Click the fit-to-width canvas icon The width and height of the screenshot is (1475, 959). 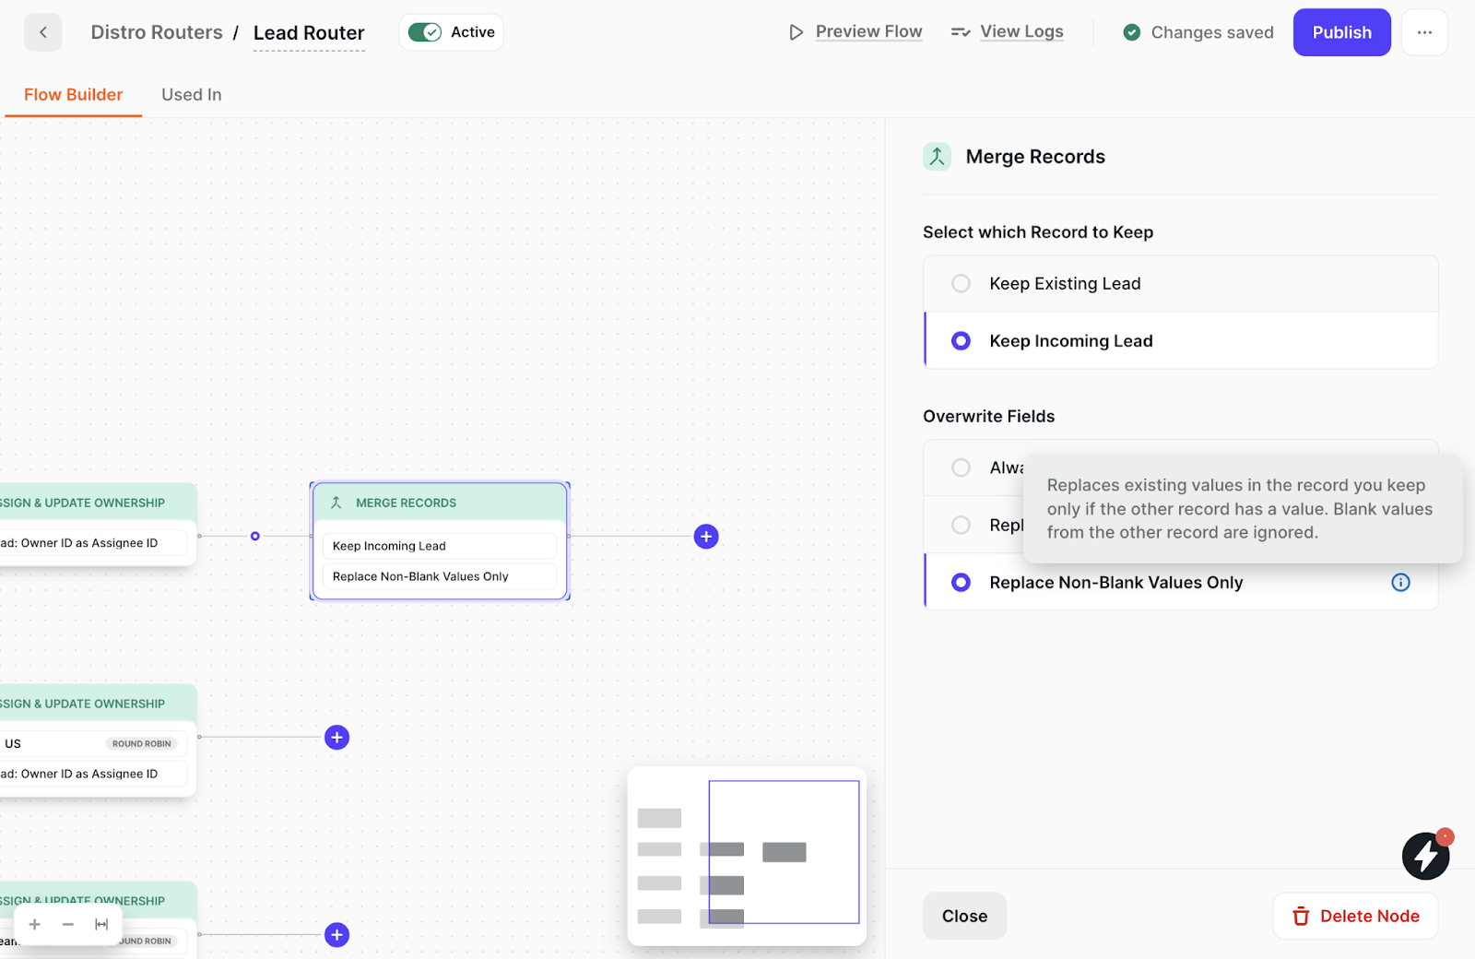(101, 924)
